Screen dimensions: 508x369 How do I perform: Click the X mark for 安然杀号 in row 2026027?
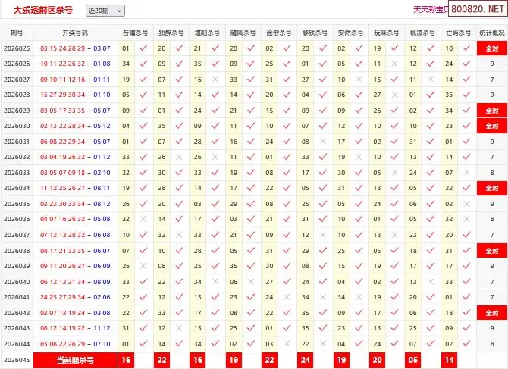pos(359,80)
